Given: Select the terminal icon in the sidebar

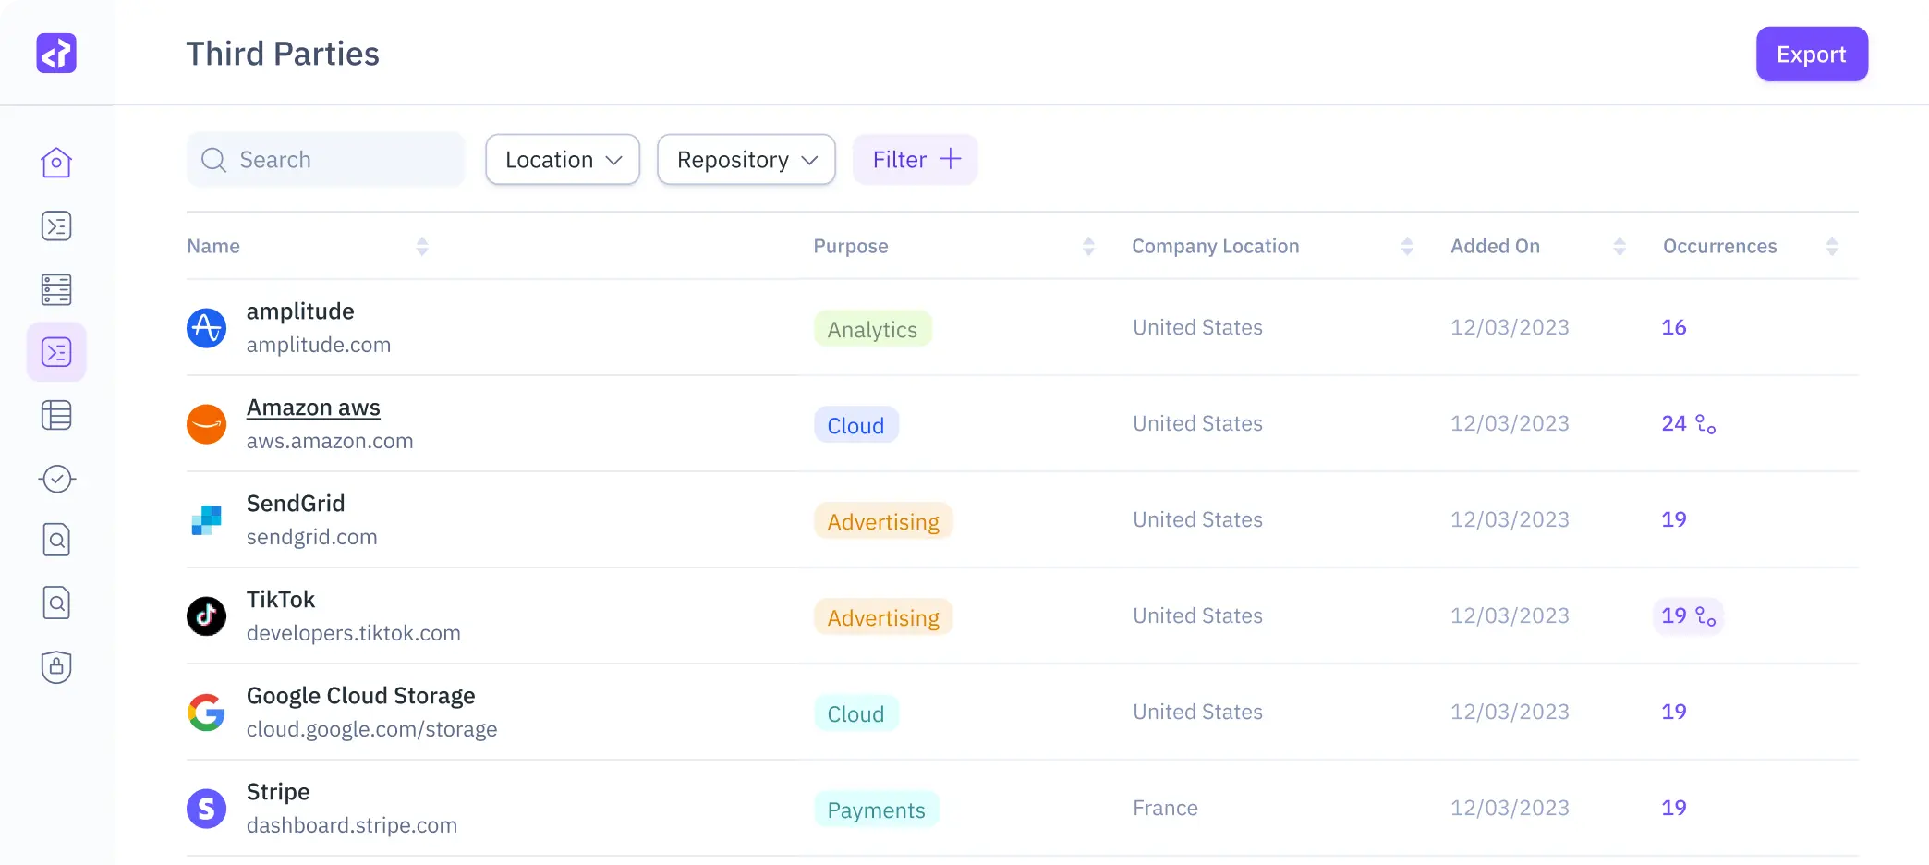Looking at the screenshot, I should [56, 225].
